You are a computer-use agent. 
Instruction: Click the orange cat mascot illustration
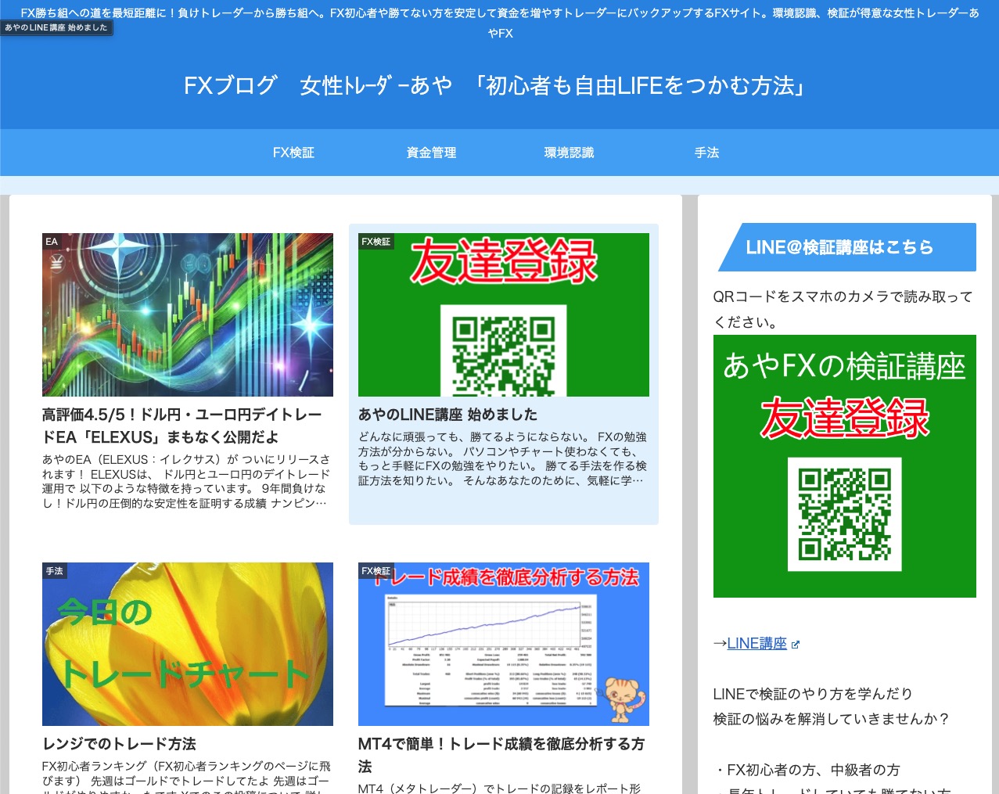(623, 698)
